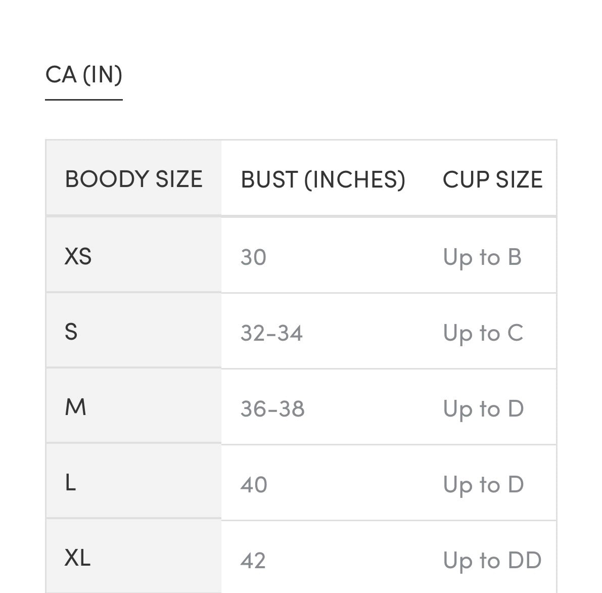Click the 36-38 bust measurement cell

[x=272, y=409]
